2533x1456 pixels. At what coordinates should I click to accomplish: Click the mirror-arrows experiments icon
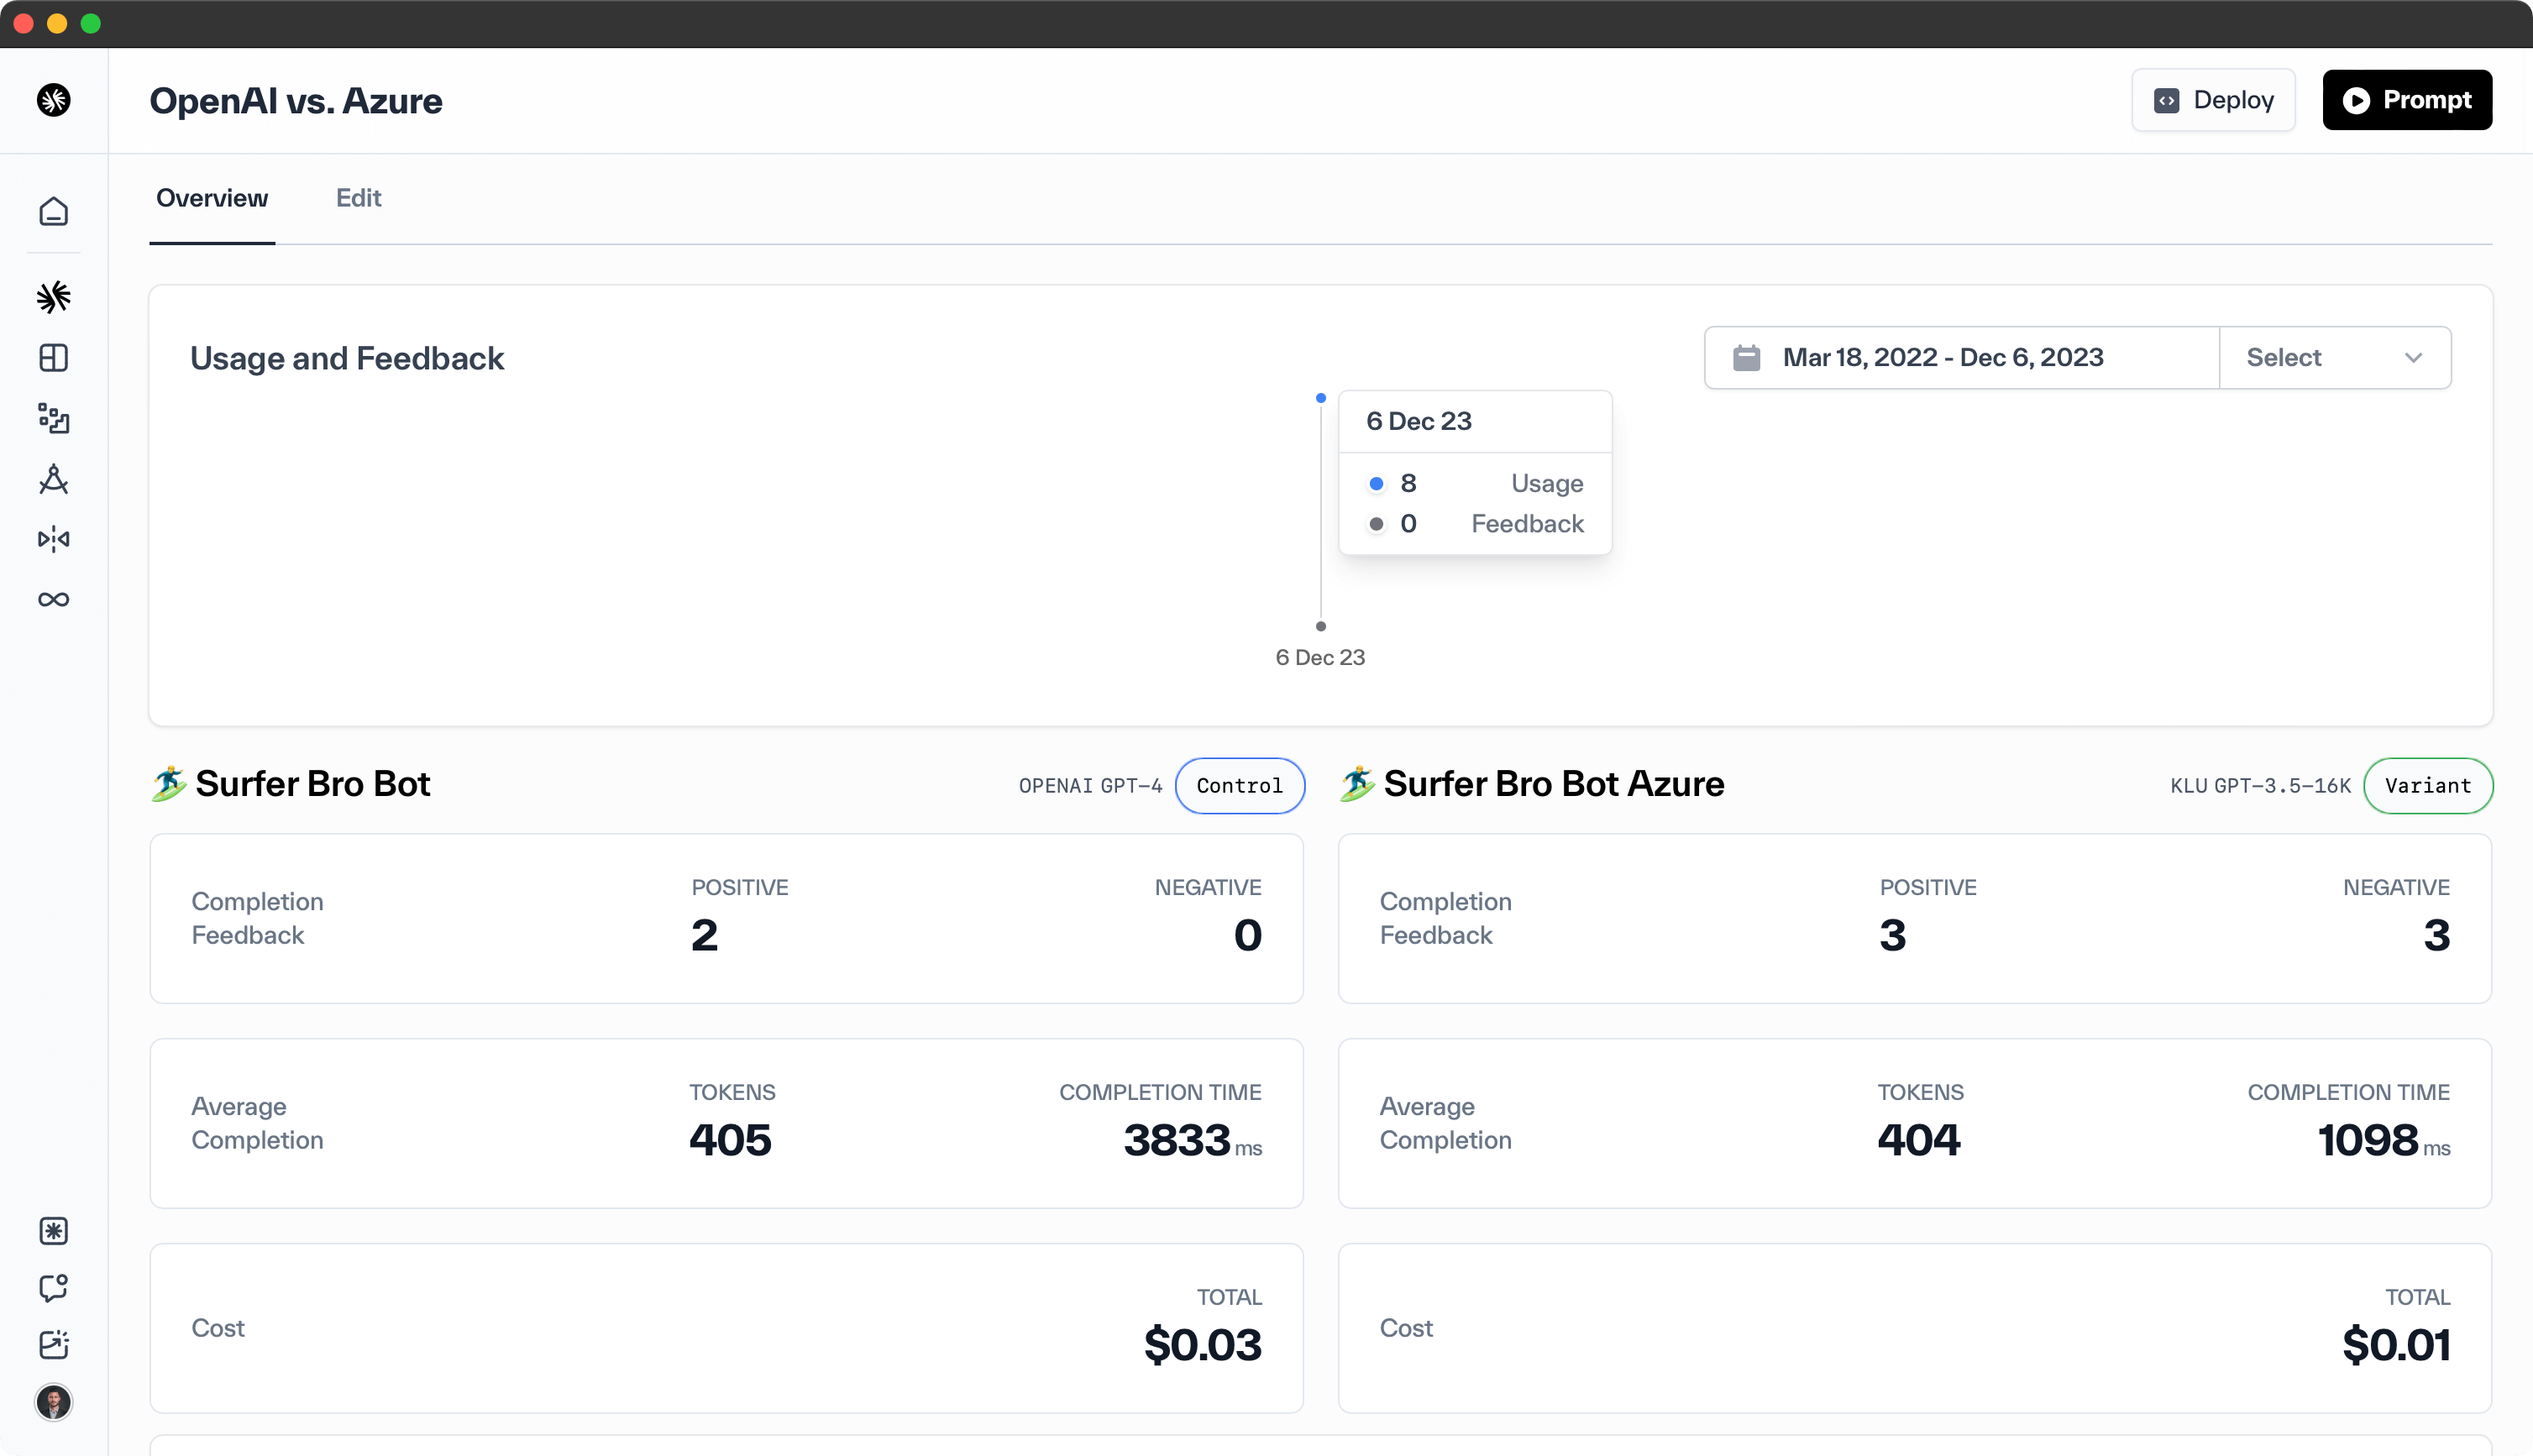54,540
